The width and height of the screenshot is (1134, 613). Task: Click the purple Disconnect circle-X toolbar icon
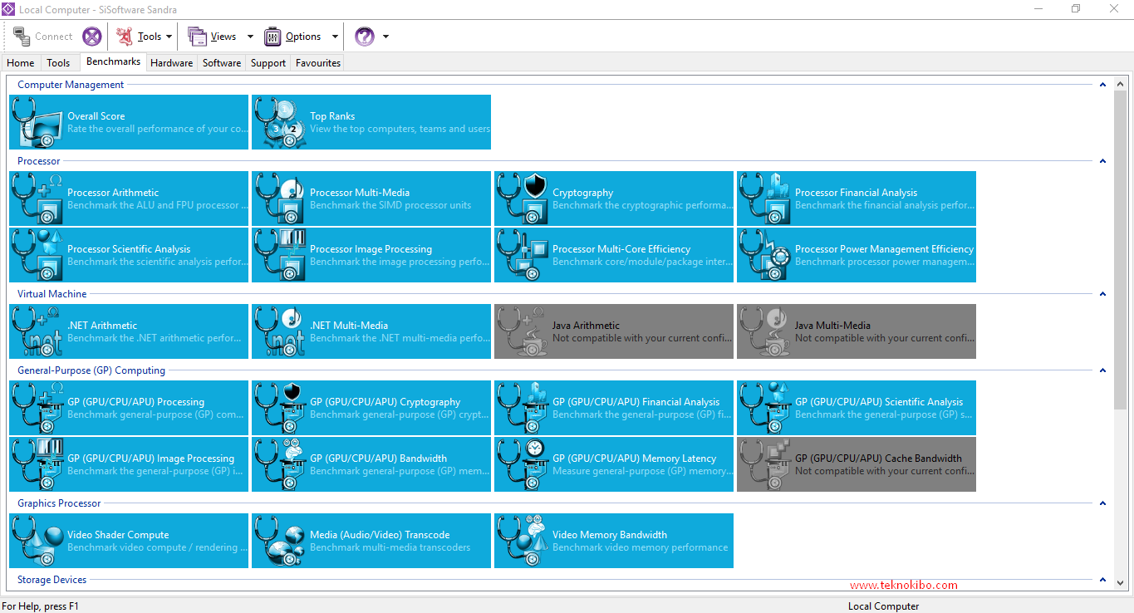tap(91, 37)
